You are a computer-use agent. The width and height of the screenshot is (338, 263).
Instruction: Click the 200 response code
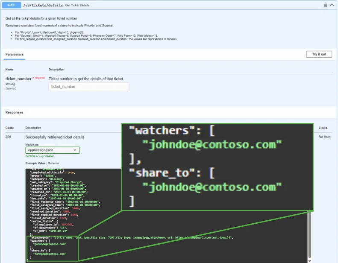pyautogui.click(x=8, y=137)
